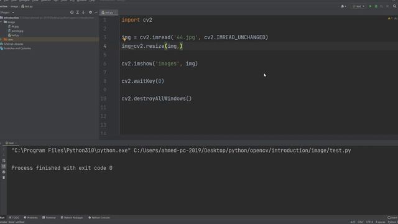Click the soft-wrap icon in Run console sidebar

coord(4,161)
